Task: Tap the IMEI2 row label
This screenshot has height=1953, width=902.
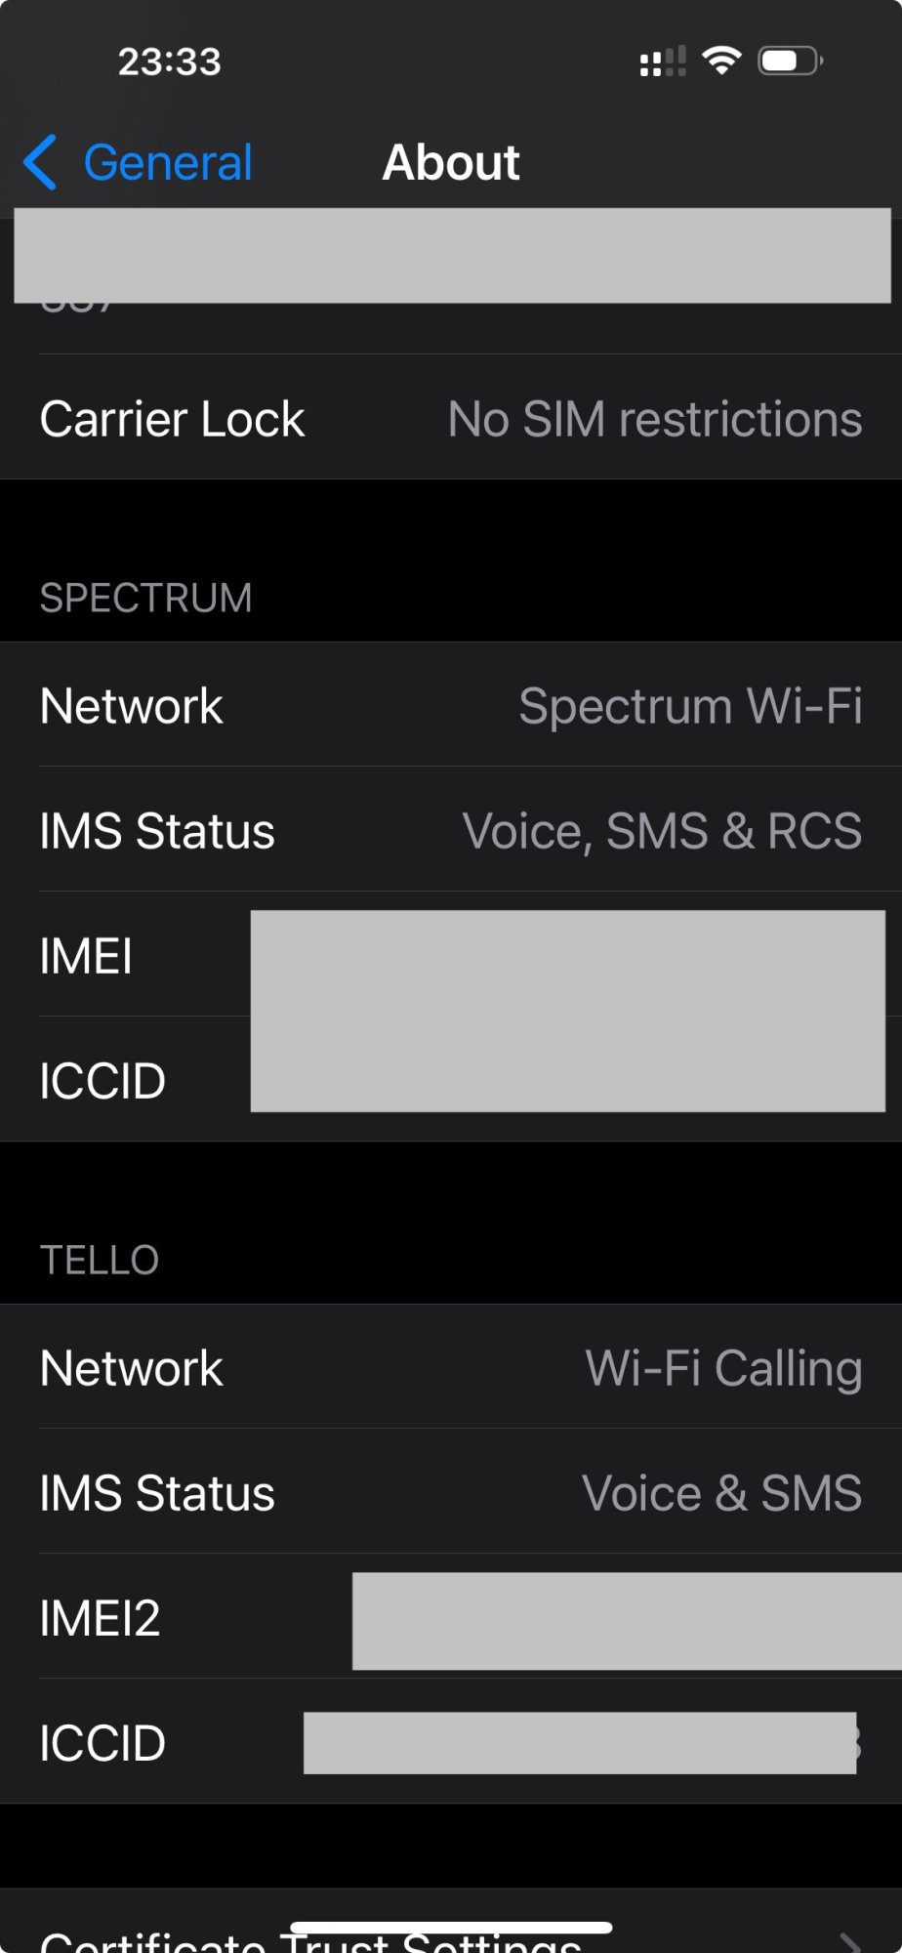Action: [100, 1618]
